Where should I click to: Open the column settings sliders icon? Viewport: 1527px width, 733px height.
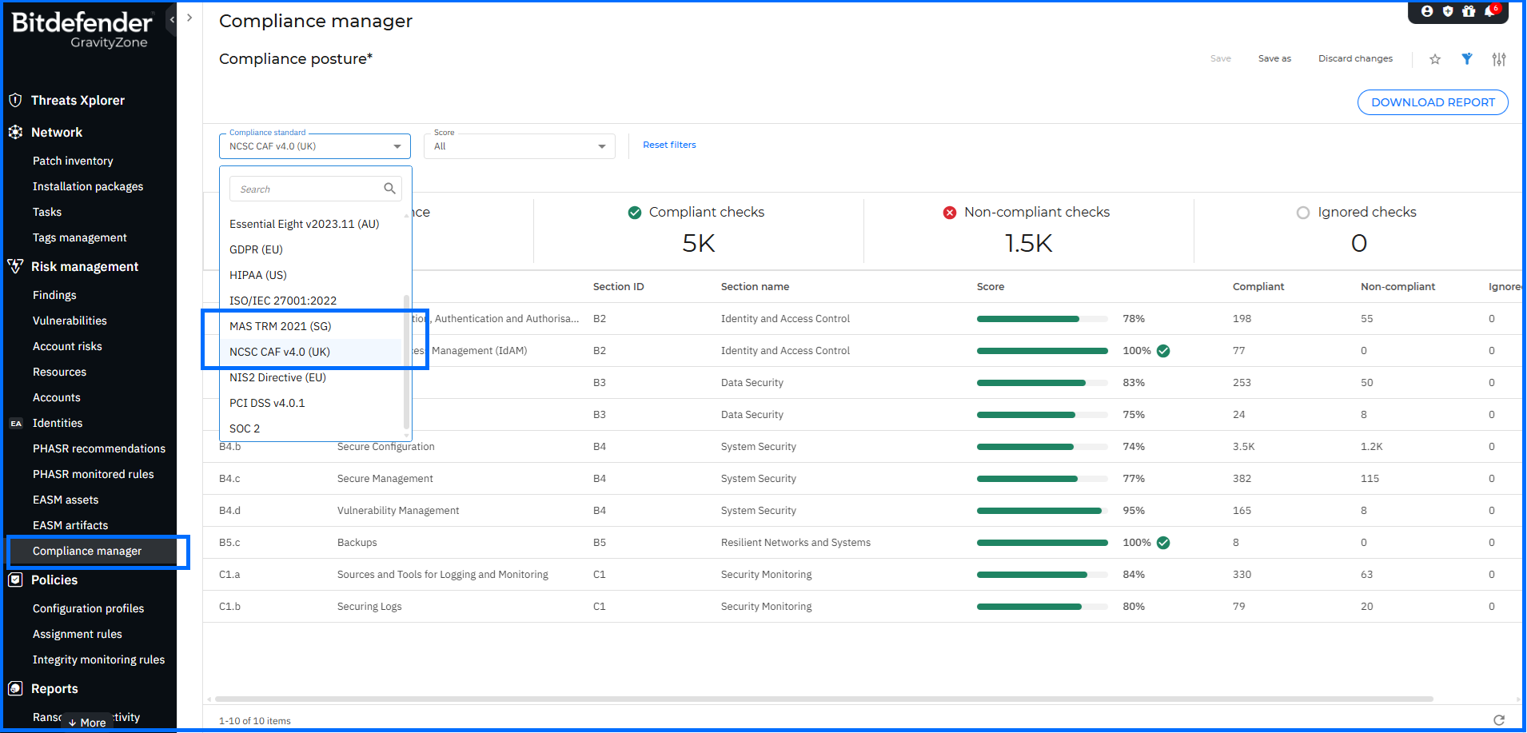pyautogui.click(x=1499, y=59)
